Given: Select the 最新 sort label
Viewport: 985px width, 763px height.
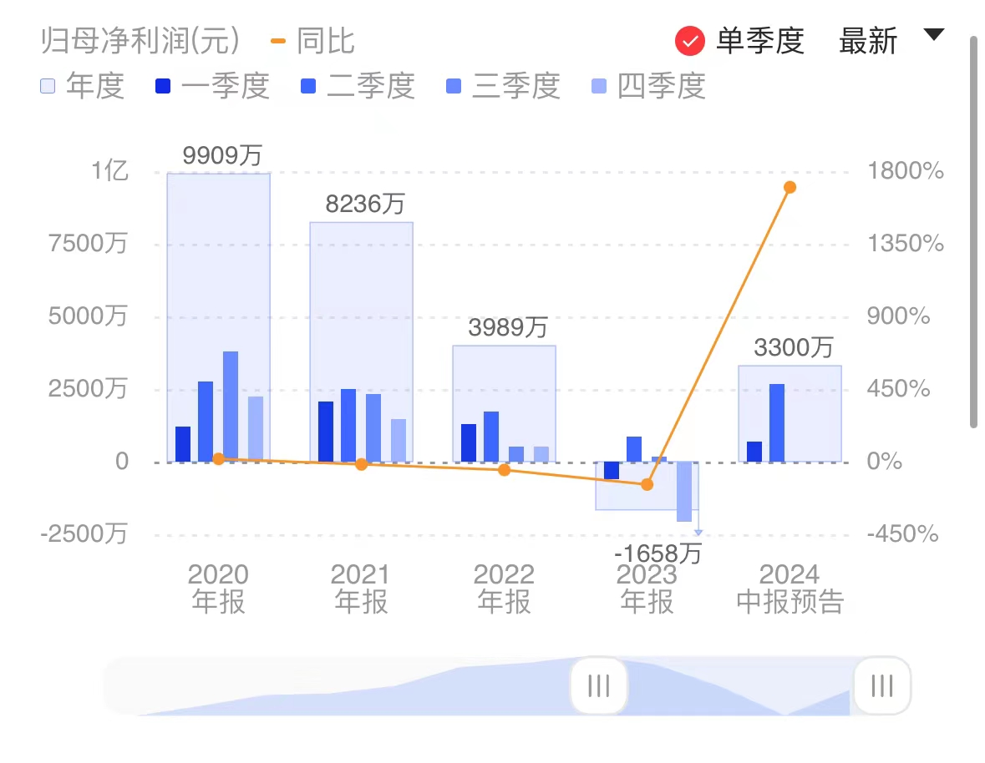Looking at the screenshot, I should [x=868, y=42].
